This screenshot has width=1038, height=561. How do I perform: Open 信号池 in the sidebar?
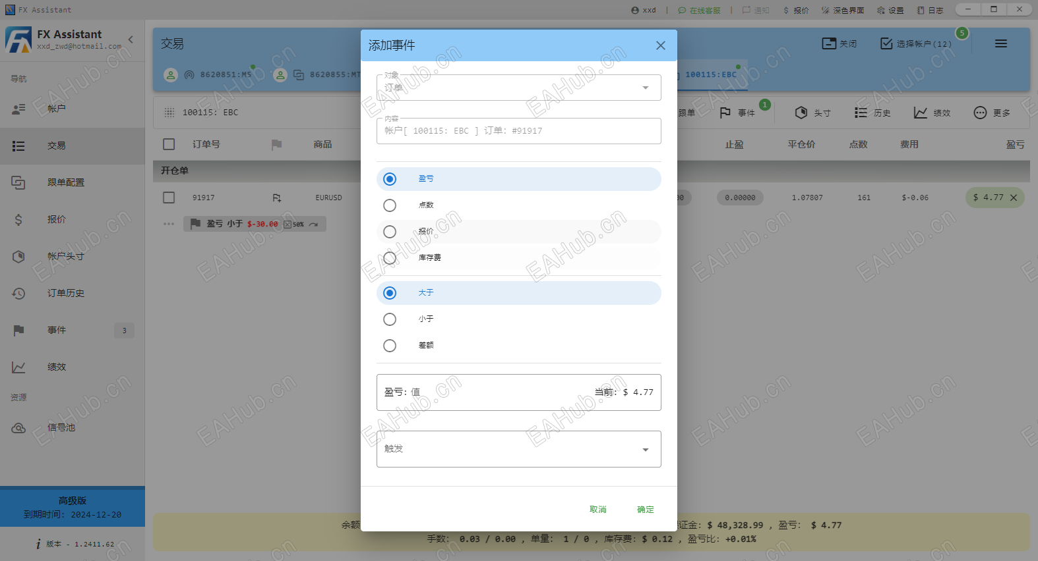[73, 427]
